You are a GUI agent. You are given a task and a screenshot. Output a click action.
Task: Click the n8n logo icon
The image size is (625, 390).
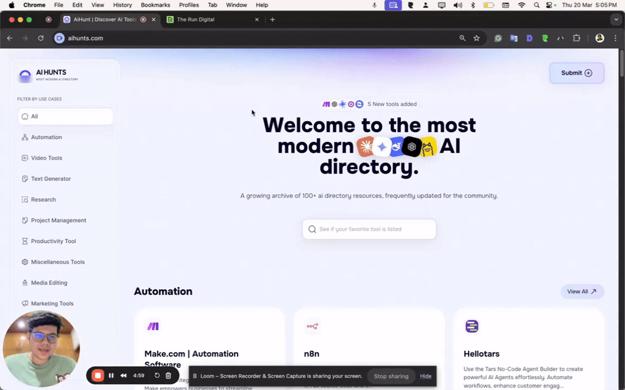pyautogui.click(x=312, y=327)
